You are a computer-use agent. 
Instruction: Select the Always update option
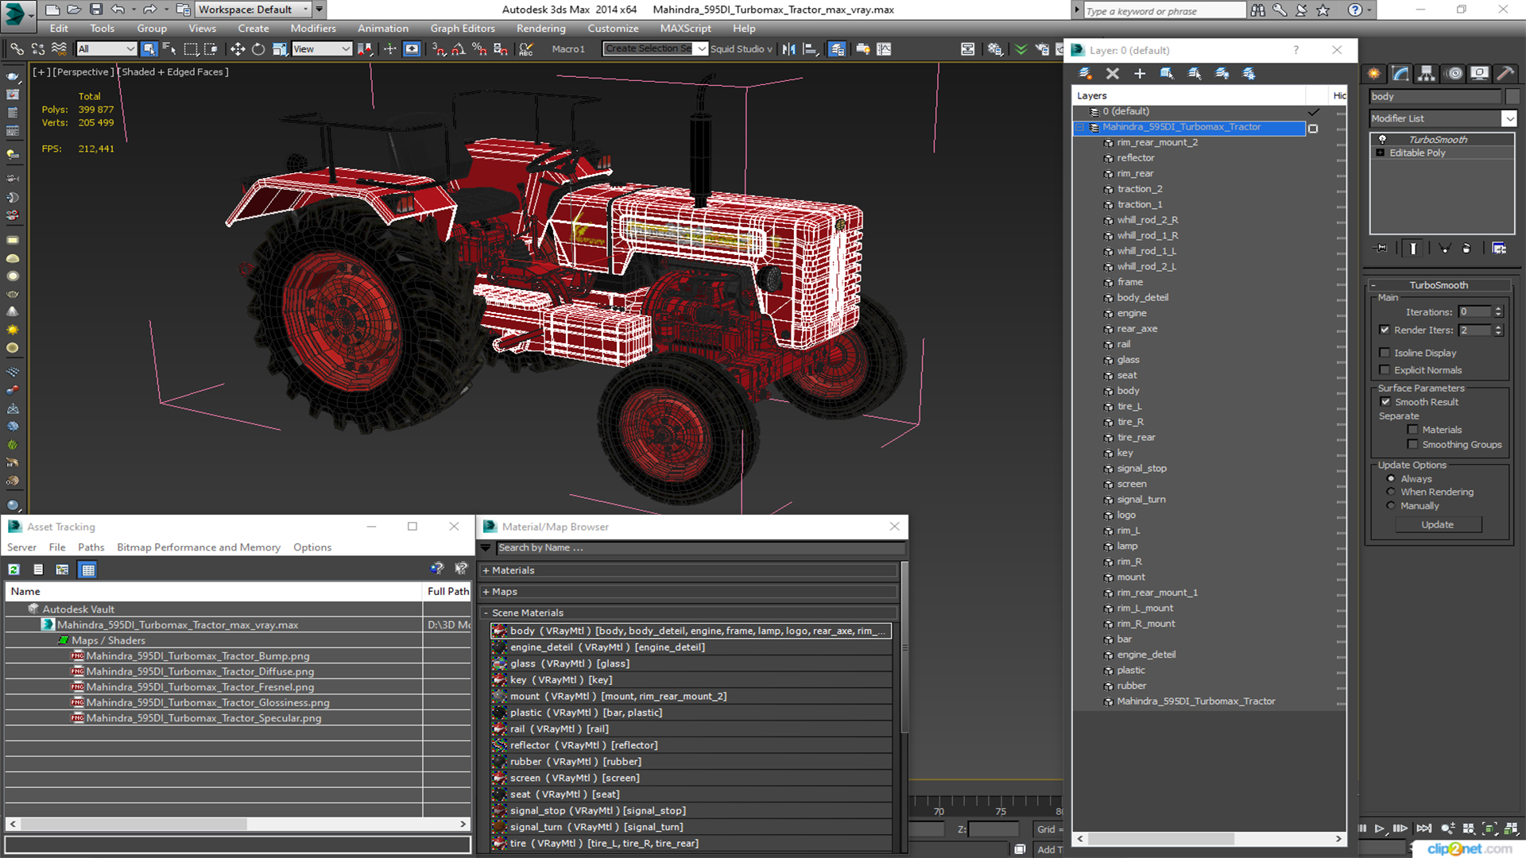[1391, 479]
